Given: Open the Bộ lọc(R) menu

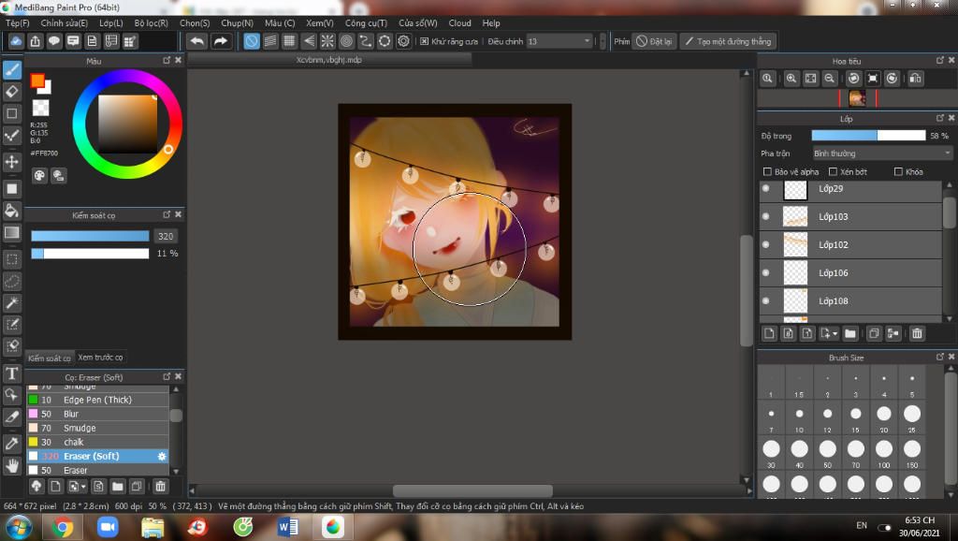Looking at the screenshot, I should [x=151, y=23].
